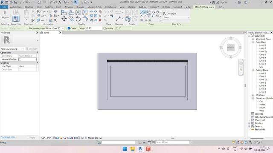Pick the Start-End-Radius Arc tool
The image size is (273, 153).
142,16
